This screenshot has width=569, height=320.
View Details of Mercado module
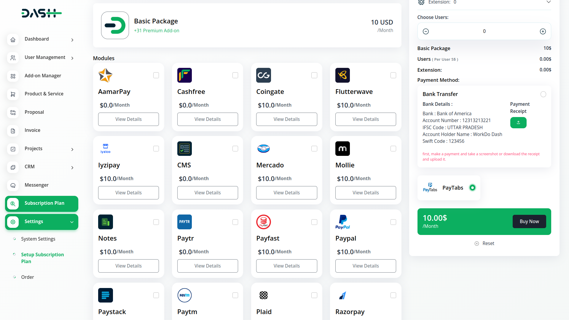coord(287,193)
